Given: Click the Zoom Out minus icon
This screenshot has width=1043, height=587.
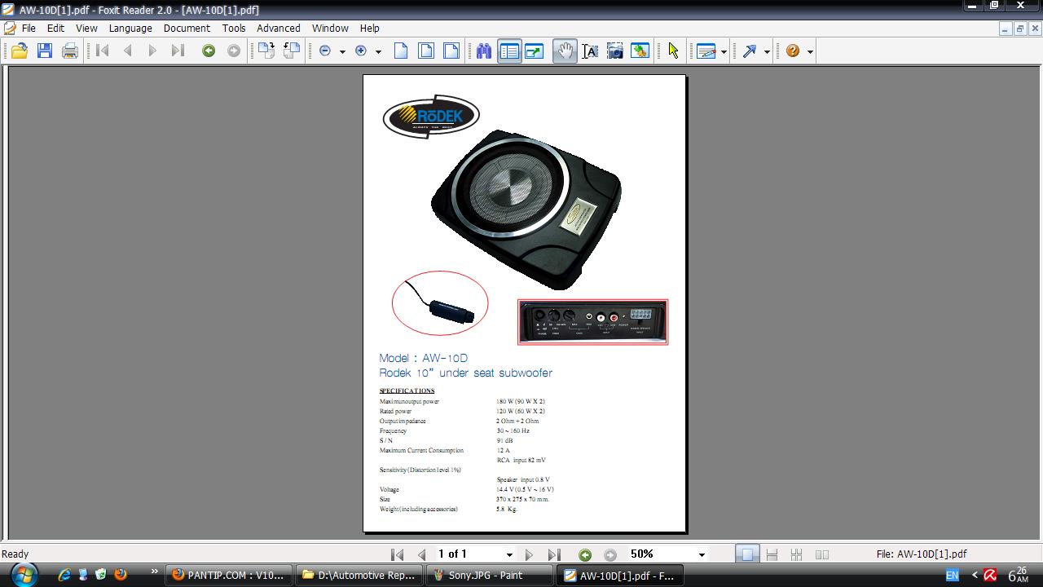Looking at the screenshot, I should (325, 51).
